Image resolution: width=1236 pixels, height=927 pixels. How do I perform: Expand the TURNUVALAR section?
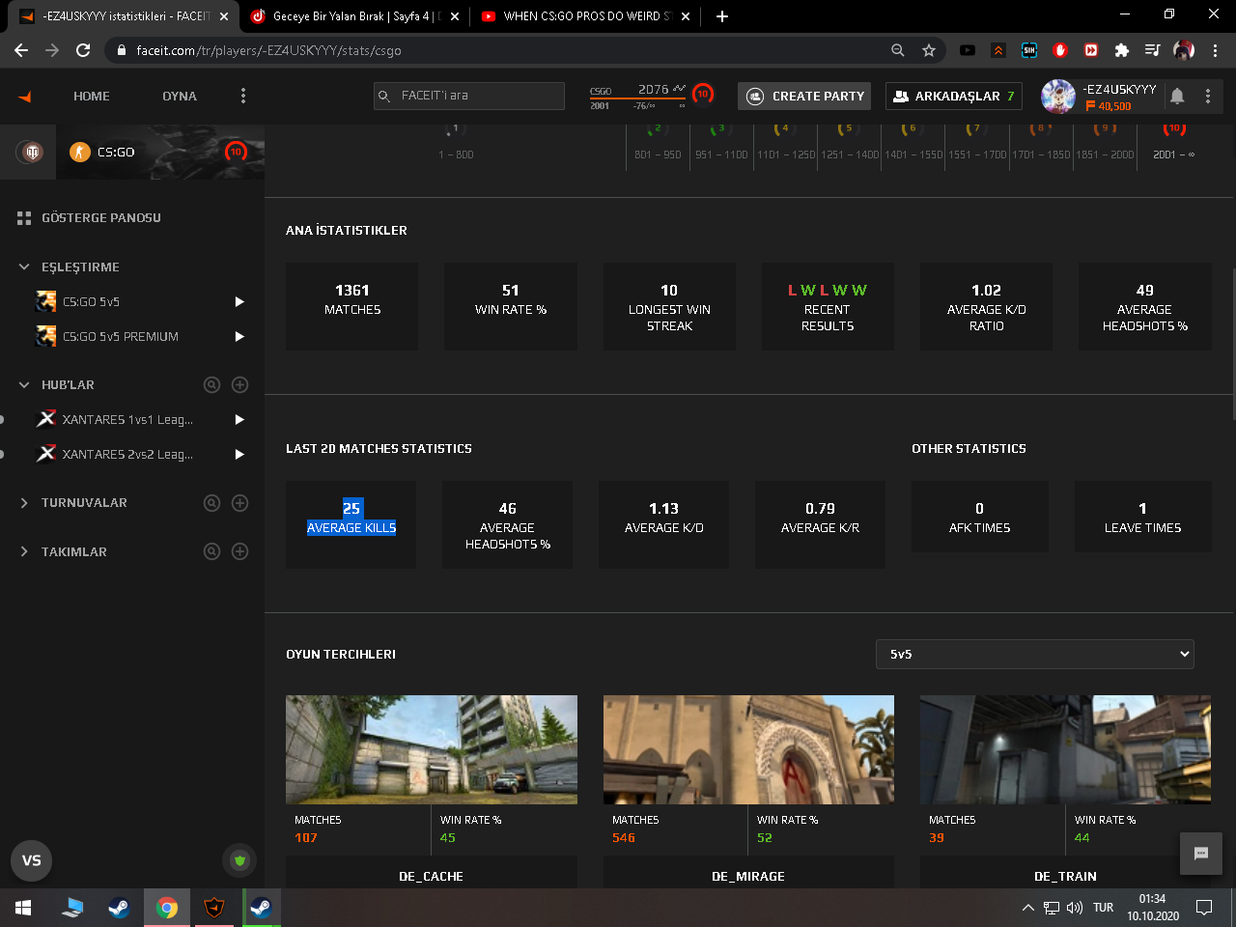tap(24, 502)
